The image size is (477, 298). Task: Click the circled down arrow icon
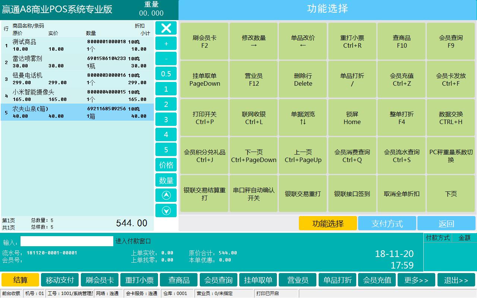pos(166,210)
